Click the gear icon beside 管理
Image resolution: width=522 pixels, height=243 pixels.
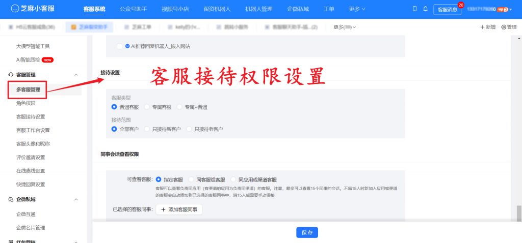503,27
